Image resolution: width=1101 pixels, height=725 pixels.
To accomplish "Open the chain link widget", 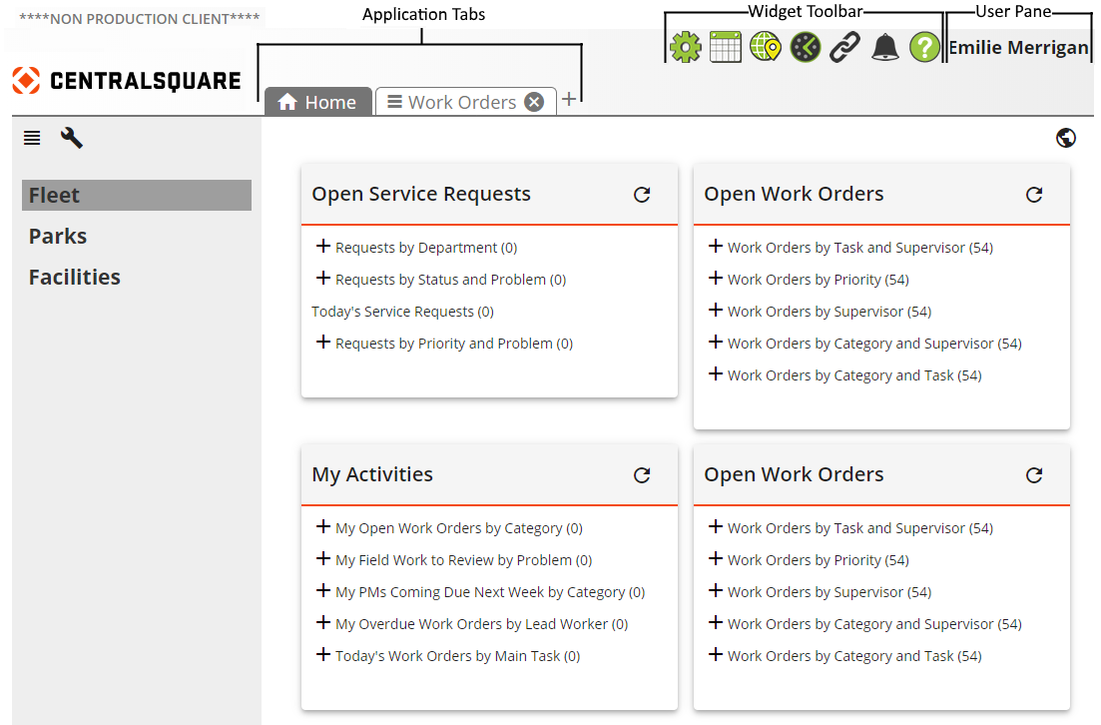I will [845, 47].
